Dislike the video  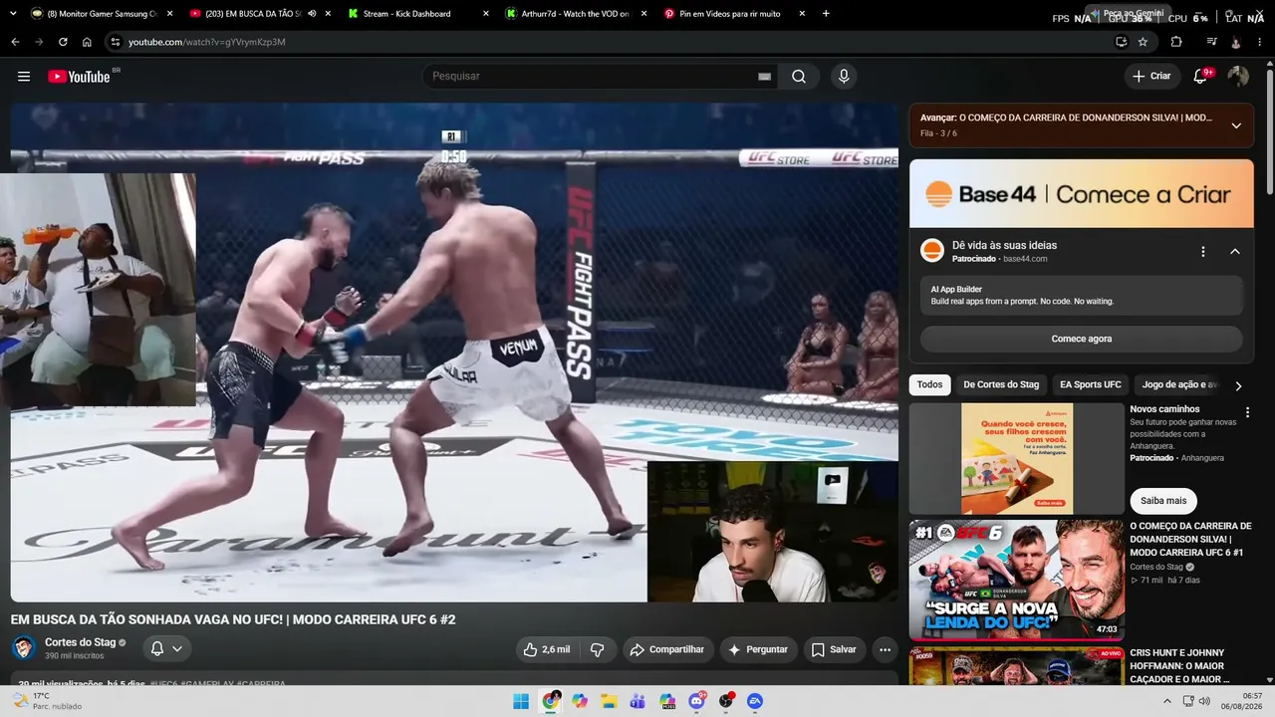(x=598, y=649)
